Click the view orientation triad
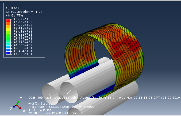This screenshot has height=116, width=181. [x=17, y=105]
